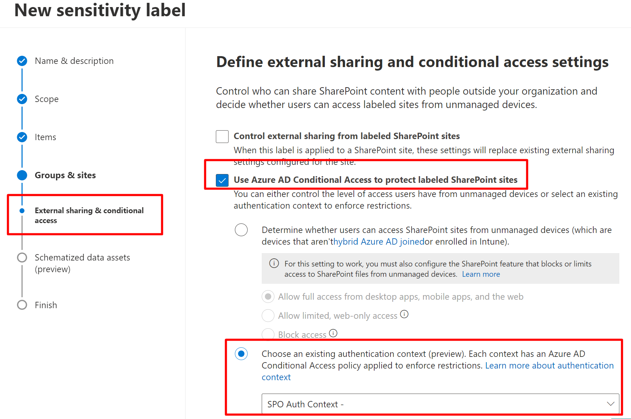Click Learn more link in the info banner
631x419 pixels.
tap(481, 274)
